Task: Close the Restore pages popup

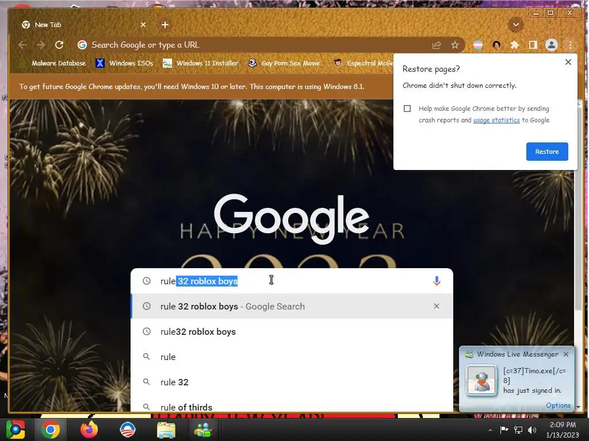Action: (x=568, y=62)
